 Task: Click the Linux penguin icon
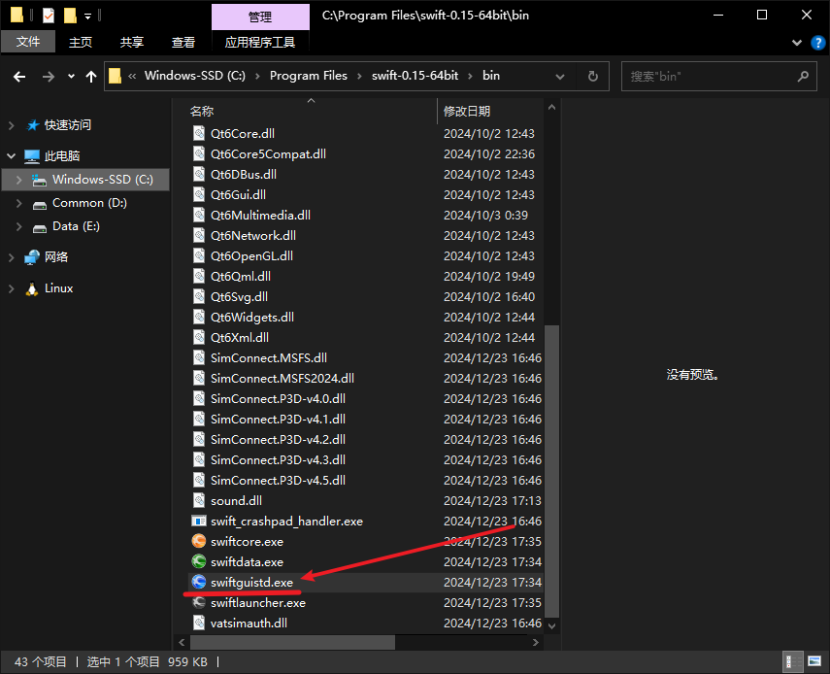(32, 288)
